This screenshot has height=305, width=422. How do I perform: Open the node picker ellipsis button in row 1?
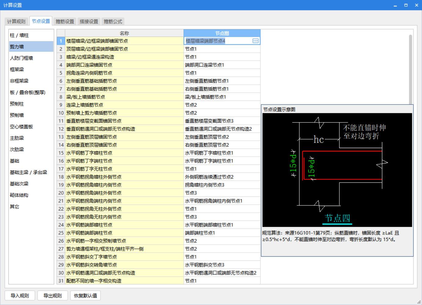pyautogui.click(x=255, y=41)
